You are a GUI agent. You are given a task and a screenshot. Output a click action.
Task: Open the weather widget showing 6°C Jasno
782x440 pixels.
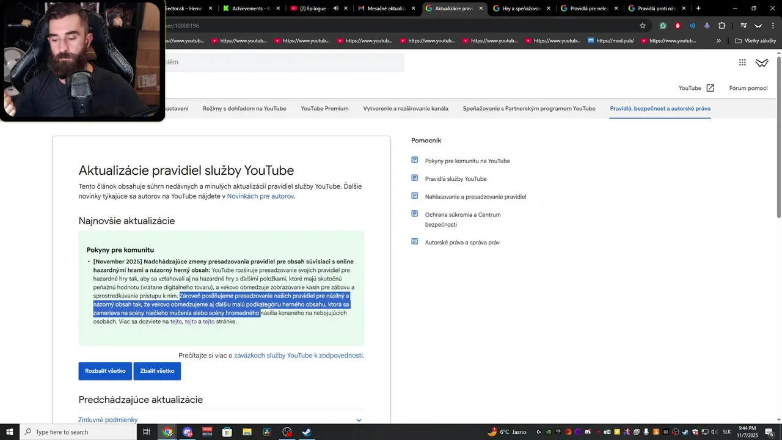pyautogui.click(x=507, y=432)
